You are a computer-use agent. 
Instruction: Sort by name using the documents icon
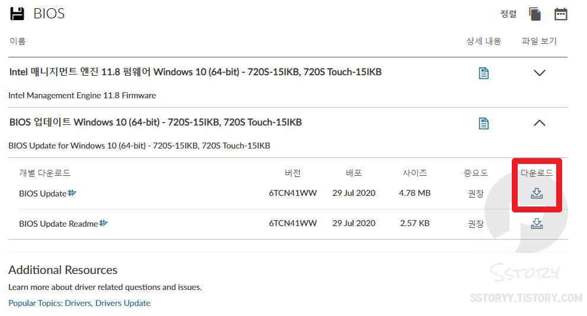click(535, 14)
